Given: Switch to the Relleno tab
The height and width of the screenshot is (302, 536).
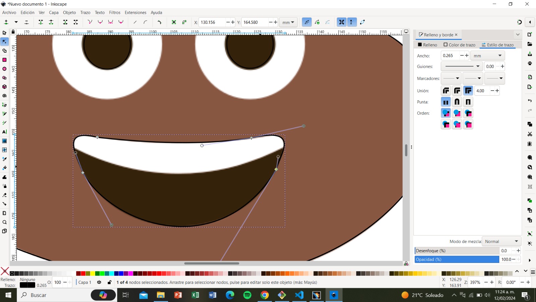Looking at the screenshot, I should pos(427,45).
